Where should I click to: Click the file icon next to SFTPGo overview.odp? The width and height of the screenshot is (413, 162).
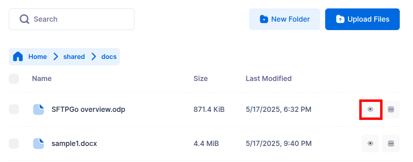pos(38,109)
